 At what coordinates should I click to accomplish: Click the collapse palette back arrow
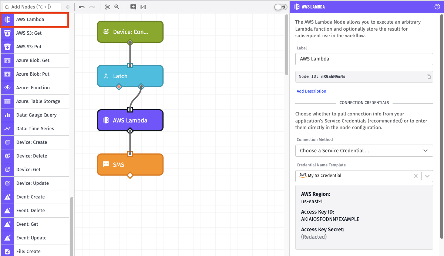click(68, 7)
